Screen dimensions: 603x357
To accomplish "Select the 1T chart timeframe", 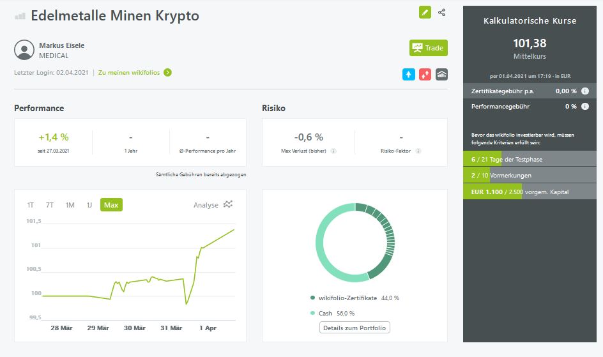I will pyautogui.click(x=31, y=205).
